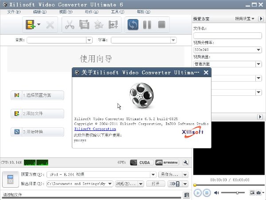Click the film reel logo in About dialog
Screen dimensions: 266x200
click(142, 95)
